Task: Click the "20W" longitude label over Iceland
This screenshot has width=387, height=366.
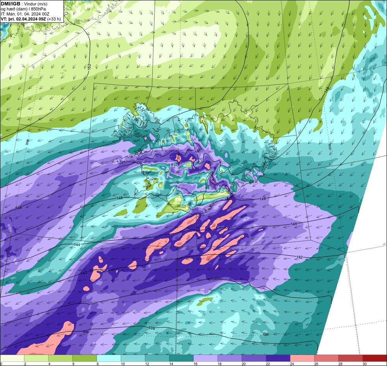Action: pyautogui.click(x=178, y=157)
